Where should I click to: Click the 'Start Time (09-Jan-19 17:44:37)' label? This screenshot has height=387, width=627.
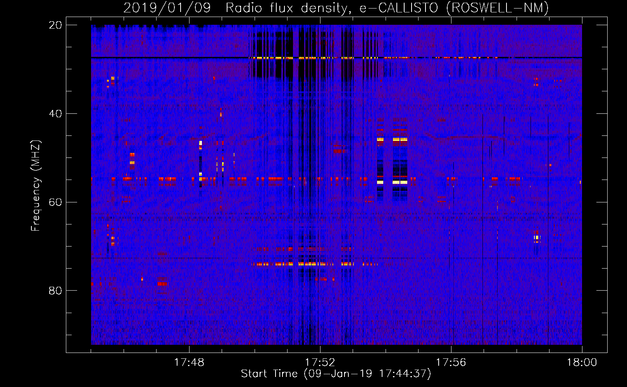click(336, 374)
